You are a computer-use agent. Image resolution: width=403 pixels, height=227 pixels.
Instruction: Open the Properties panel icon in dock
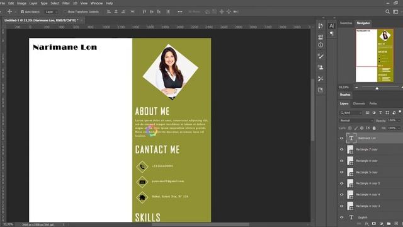tap(321, 37)
